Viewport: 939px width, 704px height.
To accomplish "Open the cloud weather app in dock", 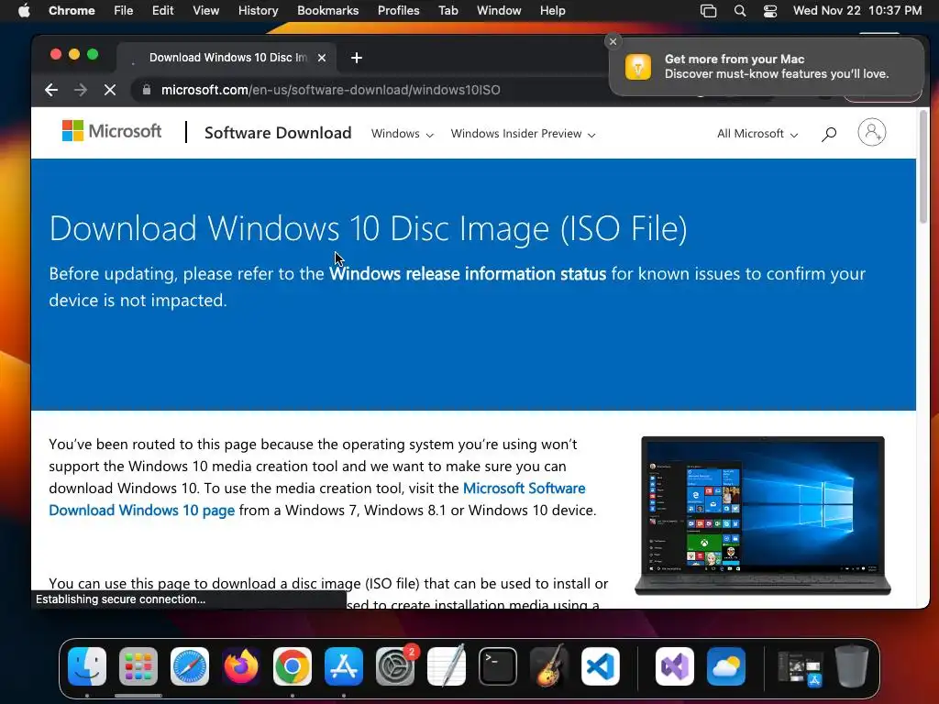I will click(726, 665).
